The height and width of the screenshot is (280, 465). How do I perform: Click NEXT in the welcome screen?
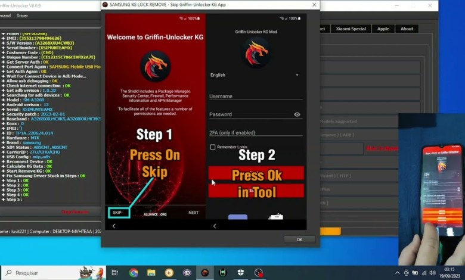[193, 213]
